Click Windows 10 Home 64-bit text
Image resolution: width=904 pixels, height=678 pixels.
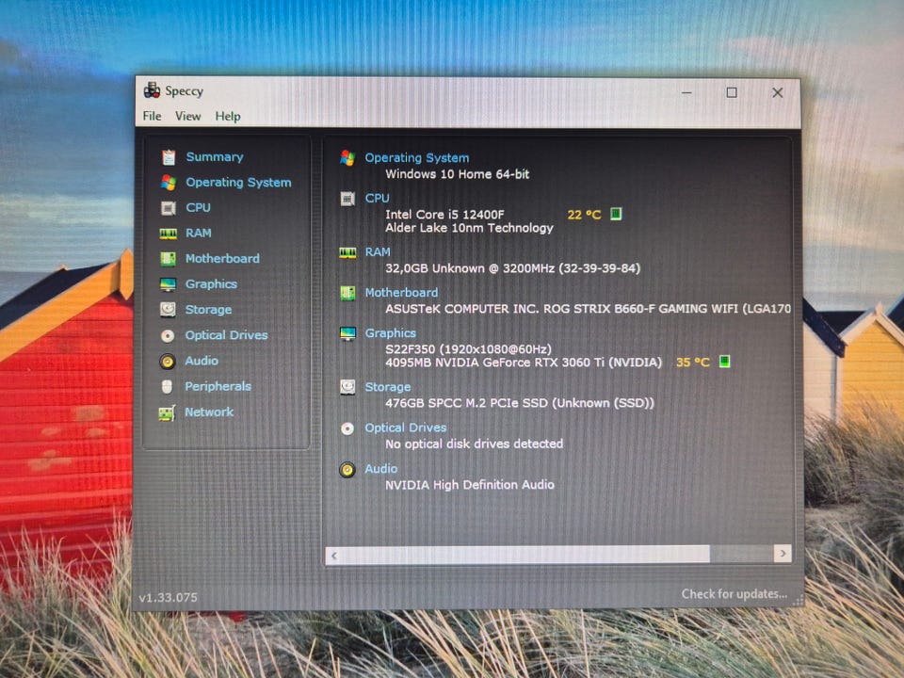(x=458, y=174)
